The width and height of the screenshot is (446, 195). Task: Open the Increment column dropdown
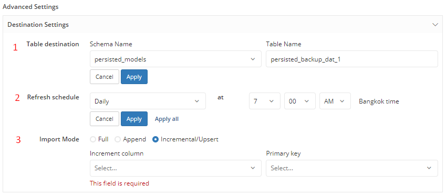175,168
